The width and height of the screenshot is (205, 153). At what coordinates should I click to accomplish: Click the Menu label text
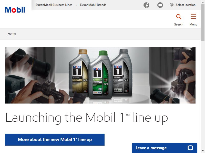[193, 24]
